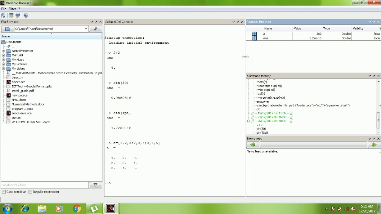Viewport: 381px width, 214px height.
Task: Collapse the 26/12/2017 history session
Action: coord(249,121)
